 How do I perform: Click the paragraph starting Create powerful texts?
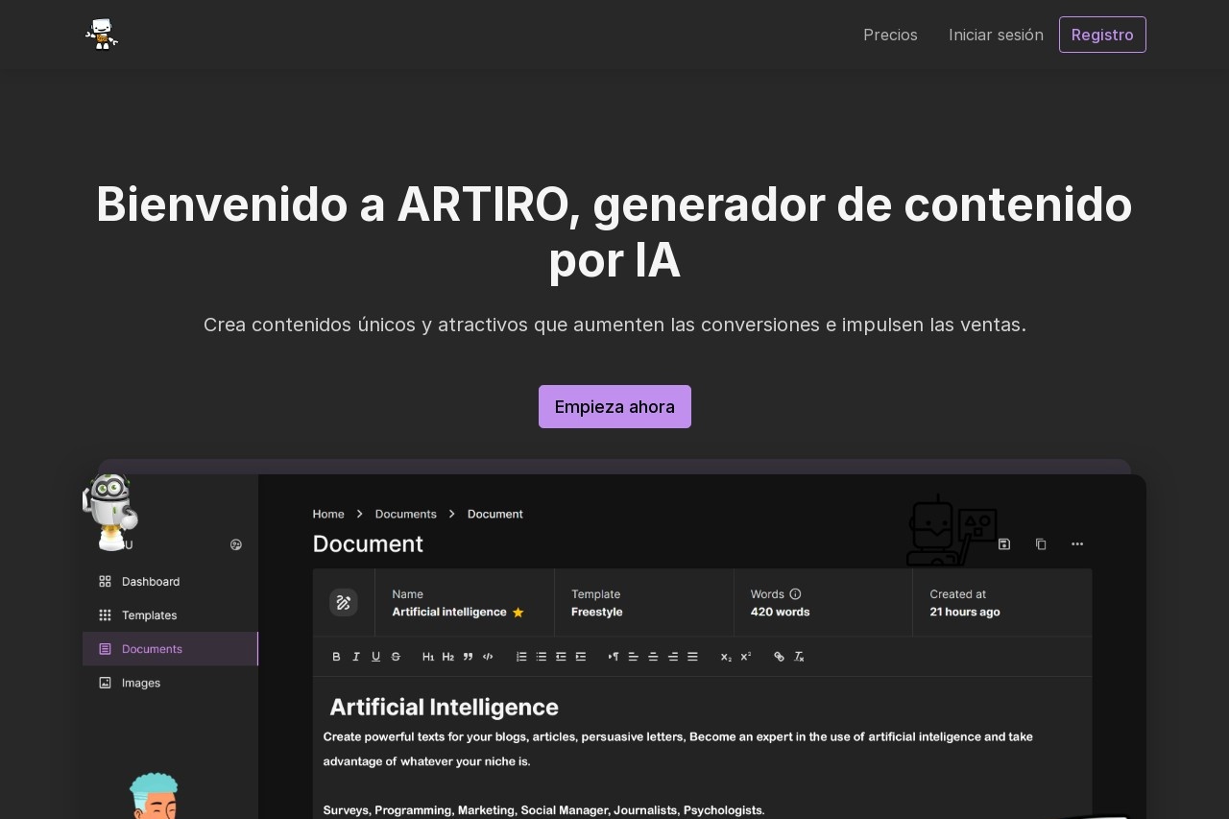tap(678, 749)
